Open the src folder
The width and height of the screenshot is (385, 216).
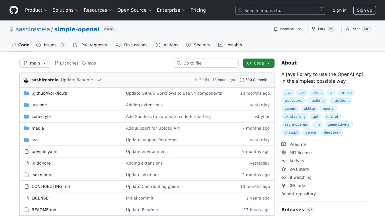34,140
